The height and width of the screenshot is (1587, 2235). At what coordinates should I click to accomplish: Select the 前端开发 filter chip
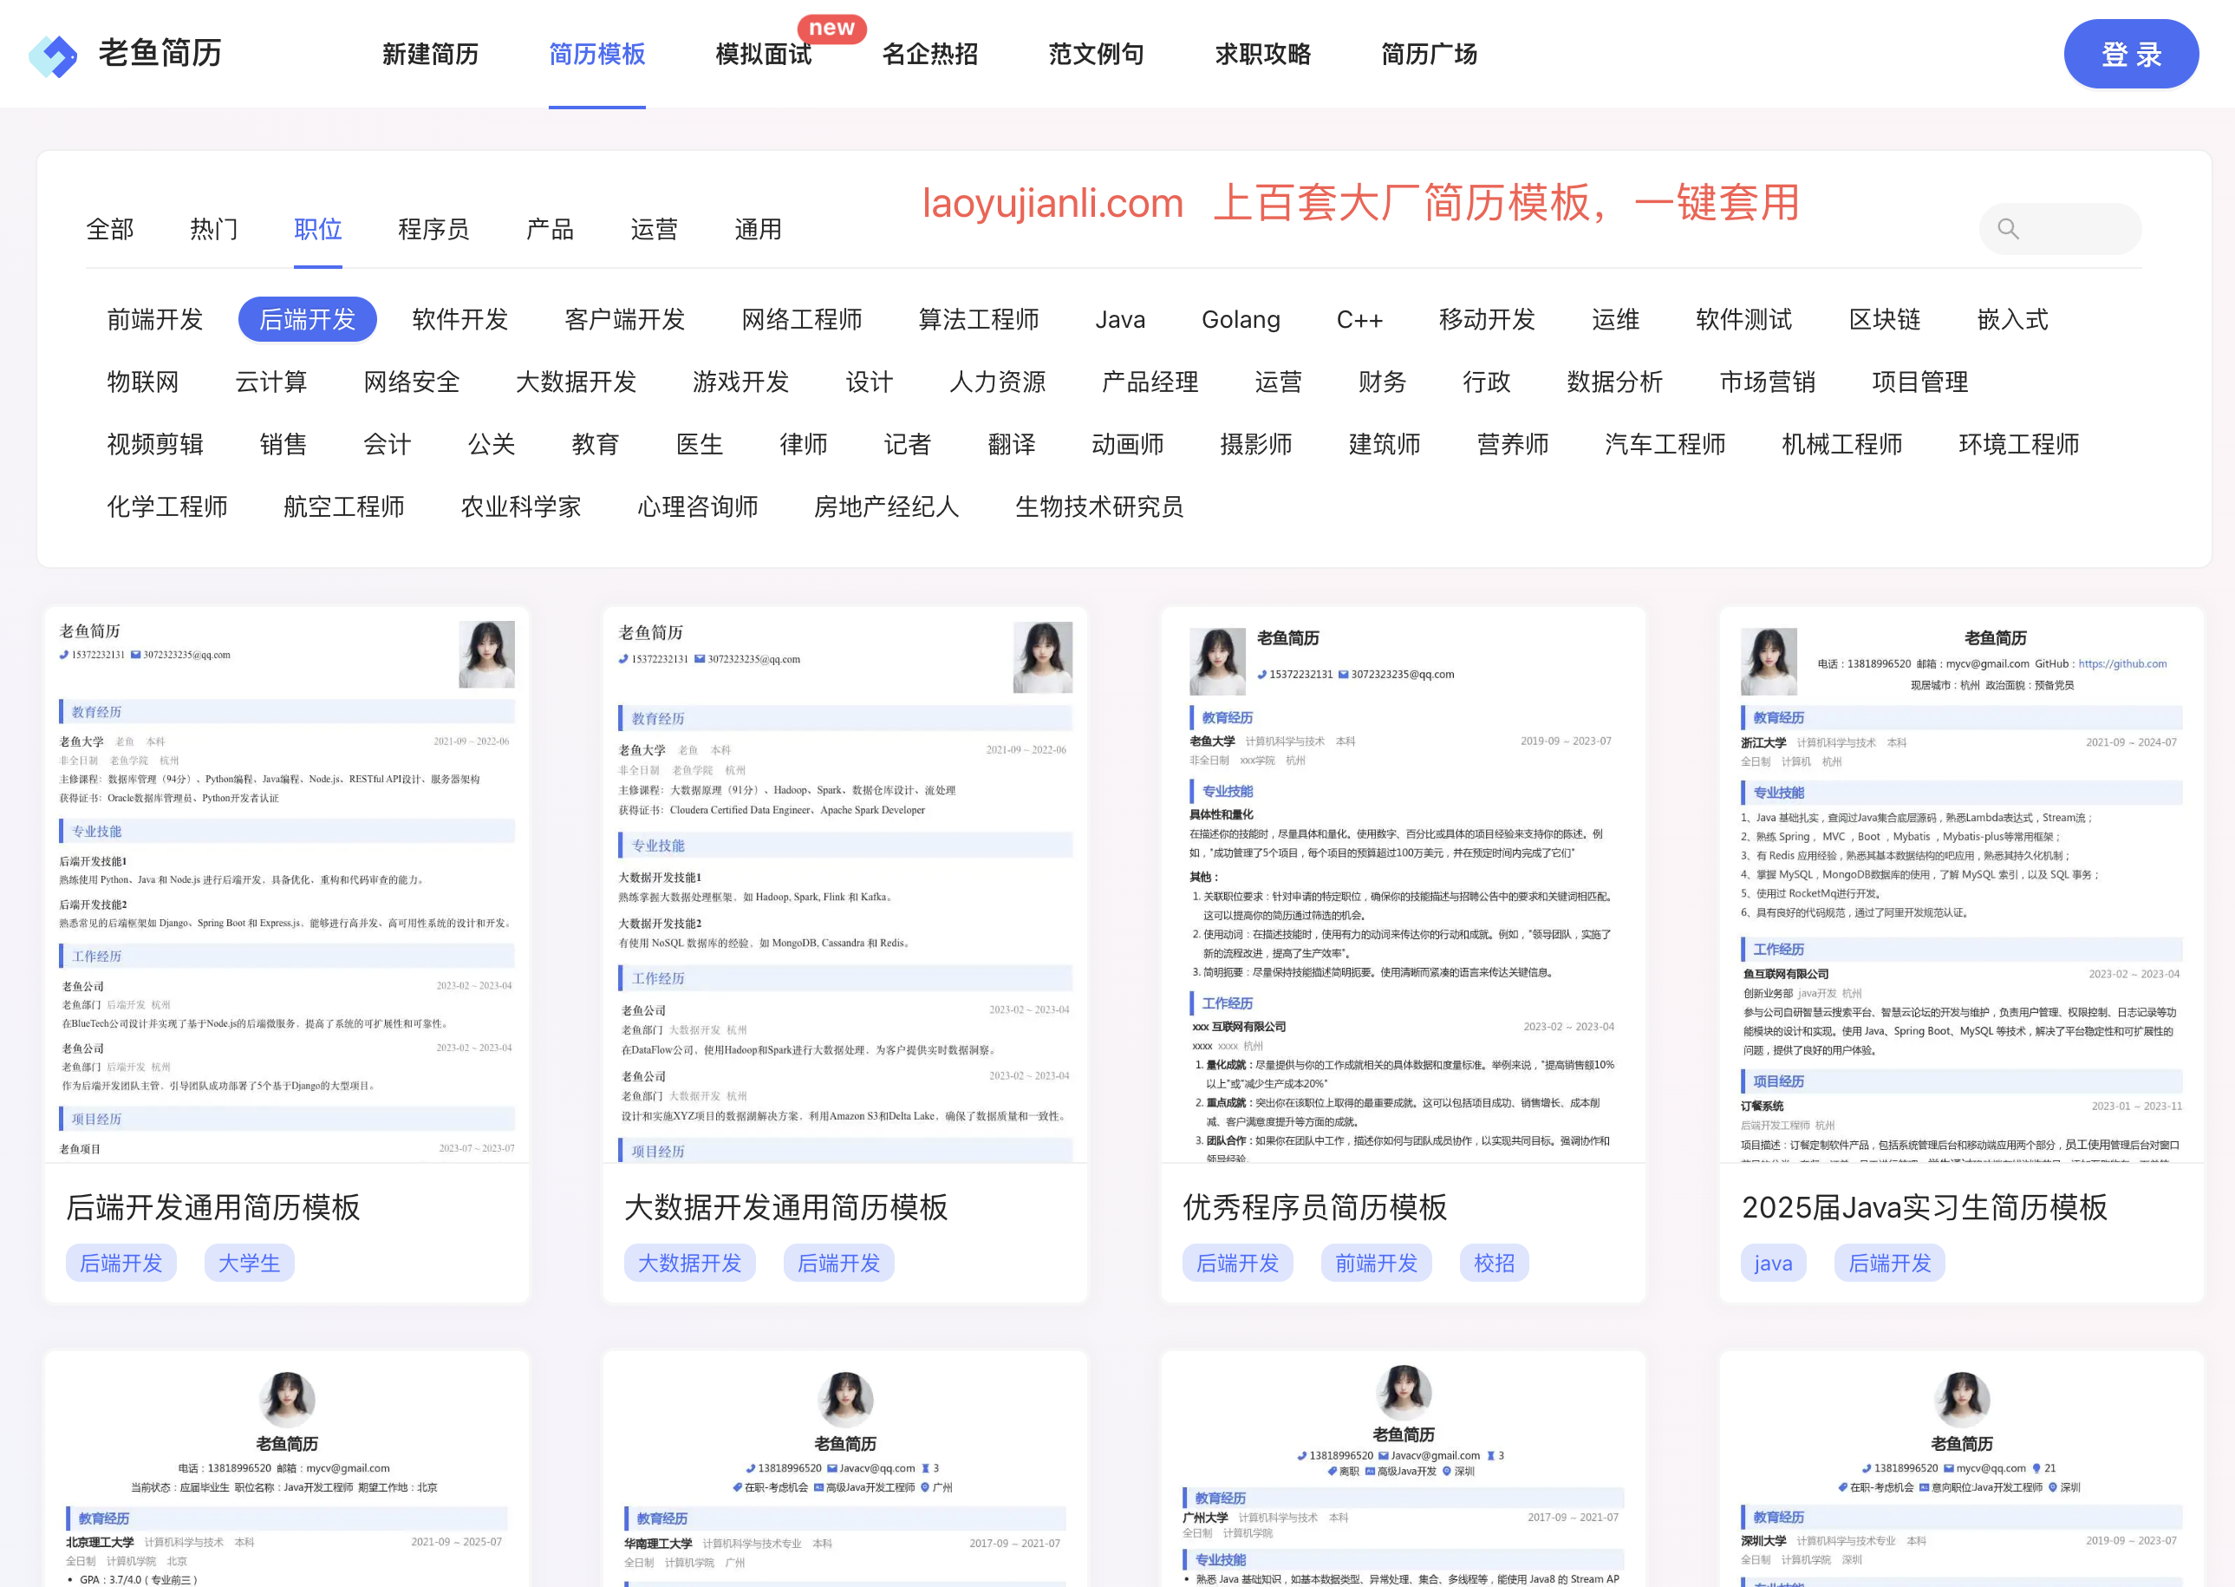154,319
